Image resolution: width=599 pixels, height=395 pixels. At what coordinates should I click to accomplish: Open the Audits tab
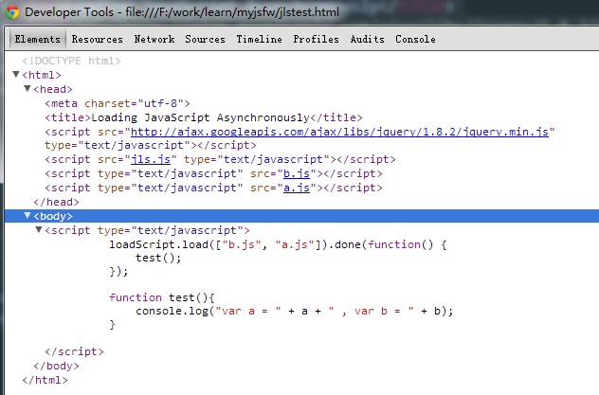tap(367, 39)
